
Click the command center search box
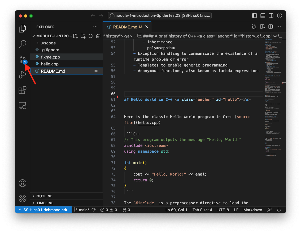(160, 16)
